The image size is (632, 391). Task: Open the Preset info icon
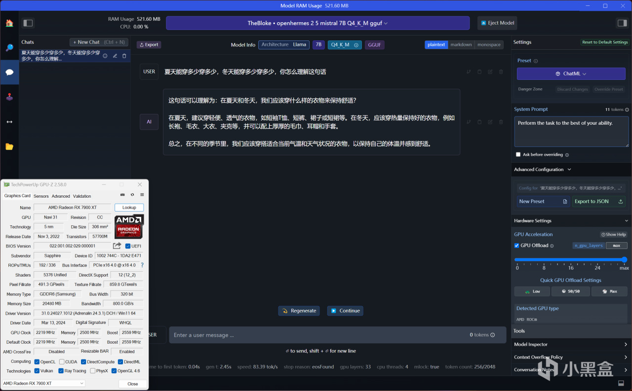[x=536, y=61]
